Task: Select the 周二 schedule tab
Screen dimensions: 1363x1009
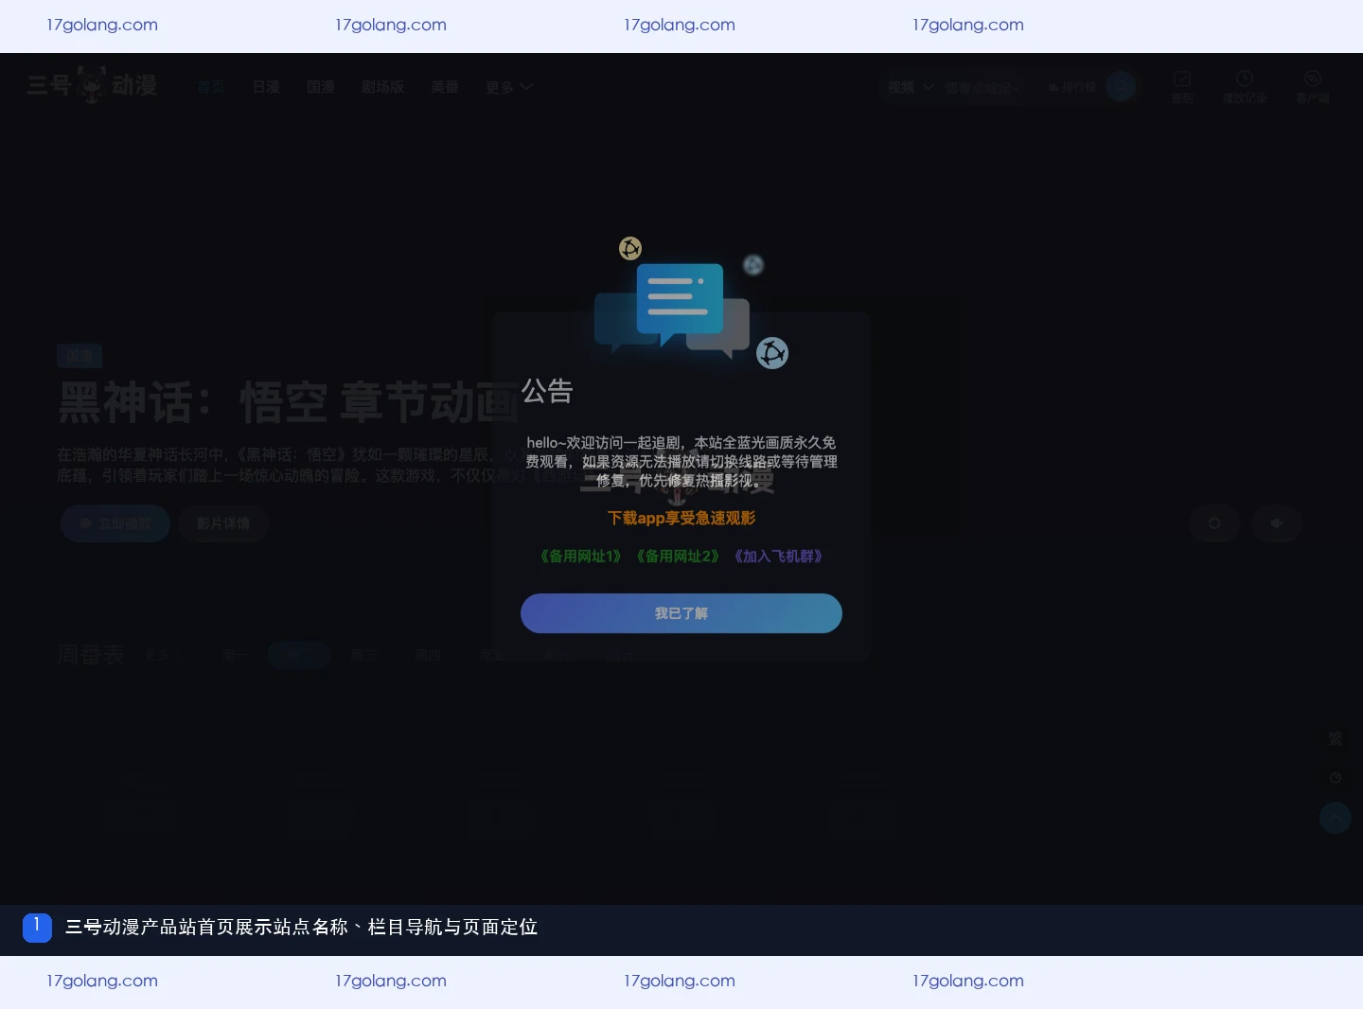Action: click(x=298, y=655)
